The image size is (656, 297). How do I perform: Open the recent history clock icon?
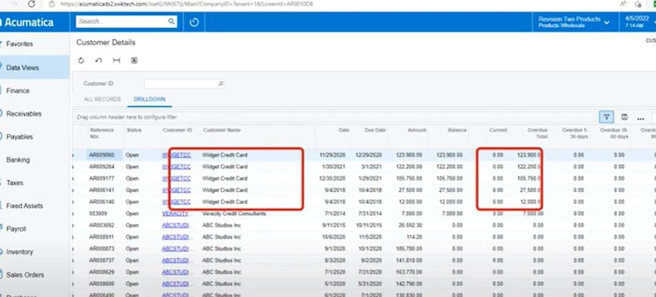pyautogui.click(x=194, y=22)
